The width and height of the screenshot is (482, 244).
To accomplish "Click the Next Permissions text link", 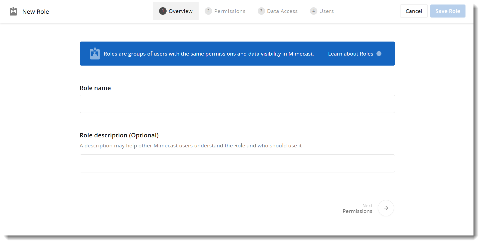I will pyautogui.click(x=357, y=208).
